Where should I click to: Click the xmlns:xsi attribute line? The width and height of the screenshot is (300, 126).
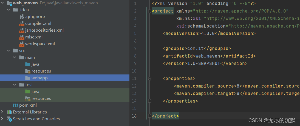point(238,19)
